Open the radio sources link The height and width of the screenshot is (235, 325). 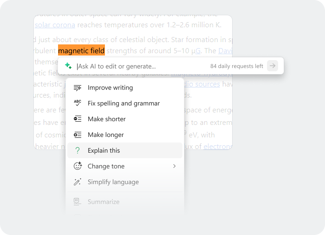[x=202, y=84]
